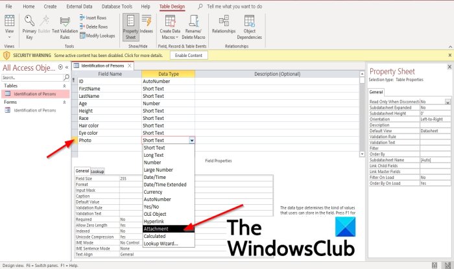Collapse navigation pane with double chevron
Screen dimensions: 454x269
click(x=67, y=67)
